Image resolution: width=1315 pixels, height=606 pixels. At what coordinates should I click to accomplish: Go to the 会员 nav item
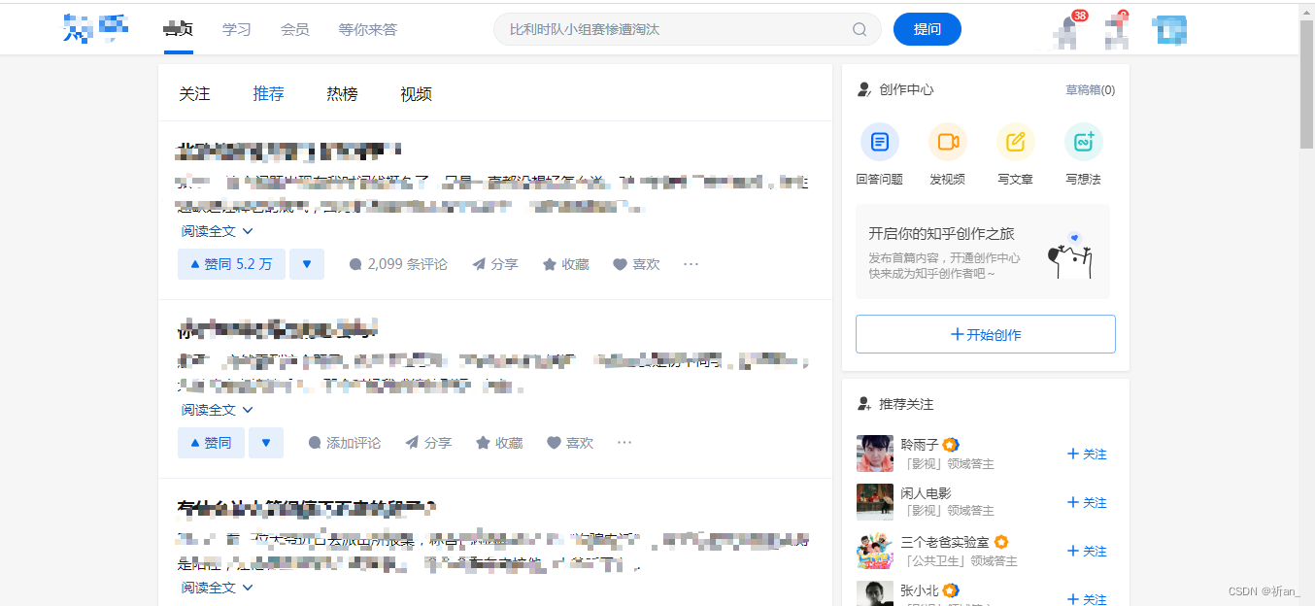point(295,29)
